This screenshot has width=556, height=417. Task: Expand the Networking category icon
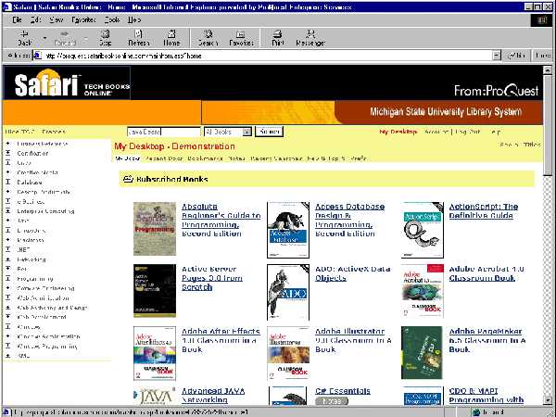pyautogui.click(x=7, y=259)
